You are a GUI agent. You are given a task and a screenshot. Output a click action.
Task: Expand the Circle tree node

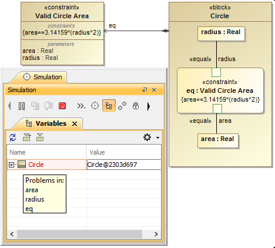point(11,165)
